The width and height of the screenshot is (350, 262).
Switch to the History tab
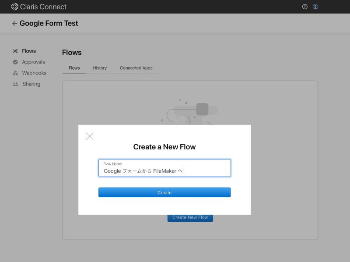coord(100,68)
